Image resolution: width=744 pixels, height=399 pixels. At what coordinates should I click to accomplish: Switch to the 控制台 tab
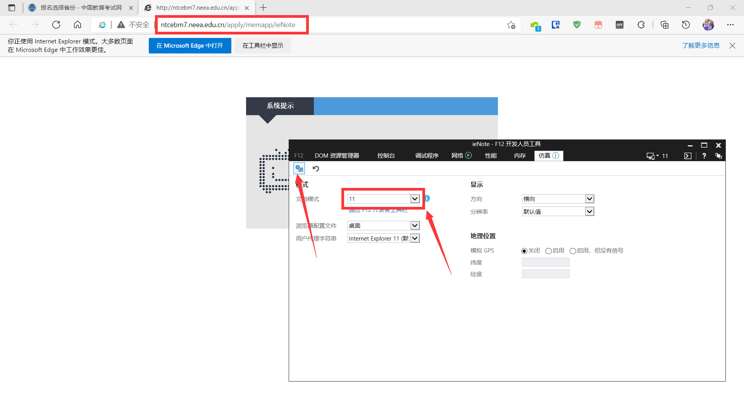386,156
